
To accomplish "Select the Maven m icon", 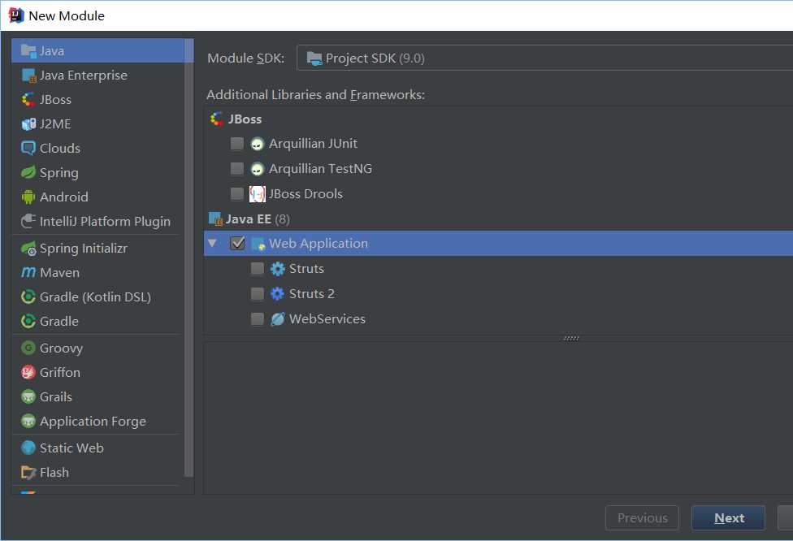I will coord(28,272).
